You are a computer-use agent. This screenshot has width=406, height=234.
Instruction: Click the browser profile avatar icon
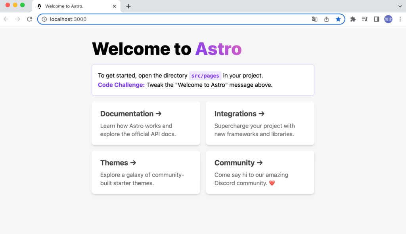(388, 19)
